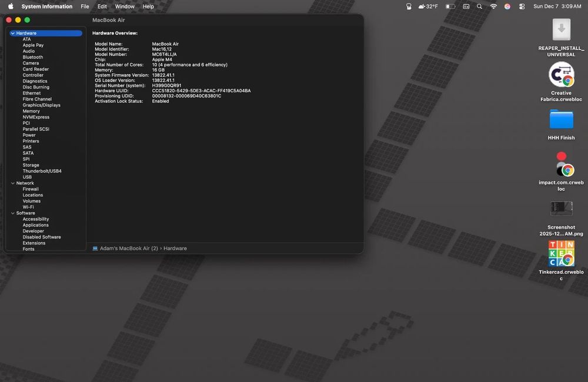Screen dimensions: 588x382
Task: Select Bluetooth in the sidebar
Action: coord(32,57)
